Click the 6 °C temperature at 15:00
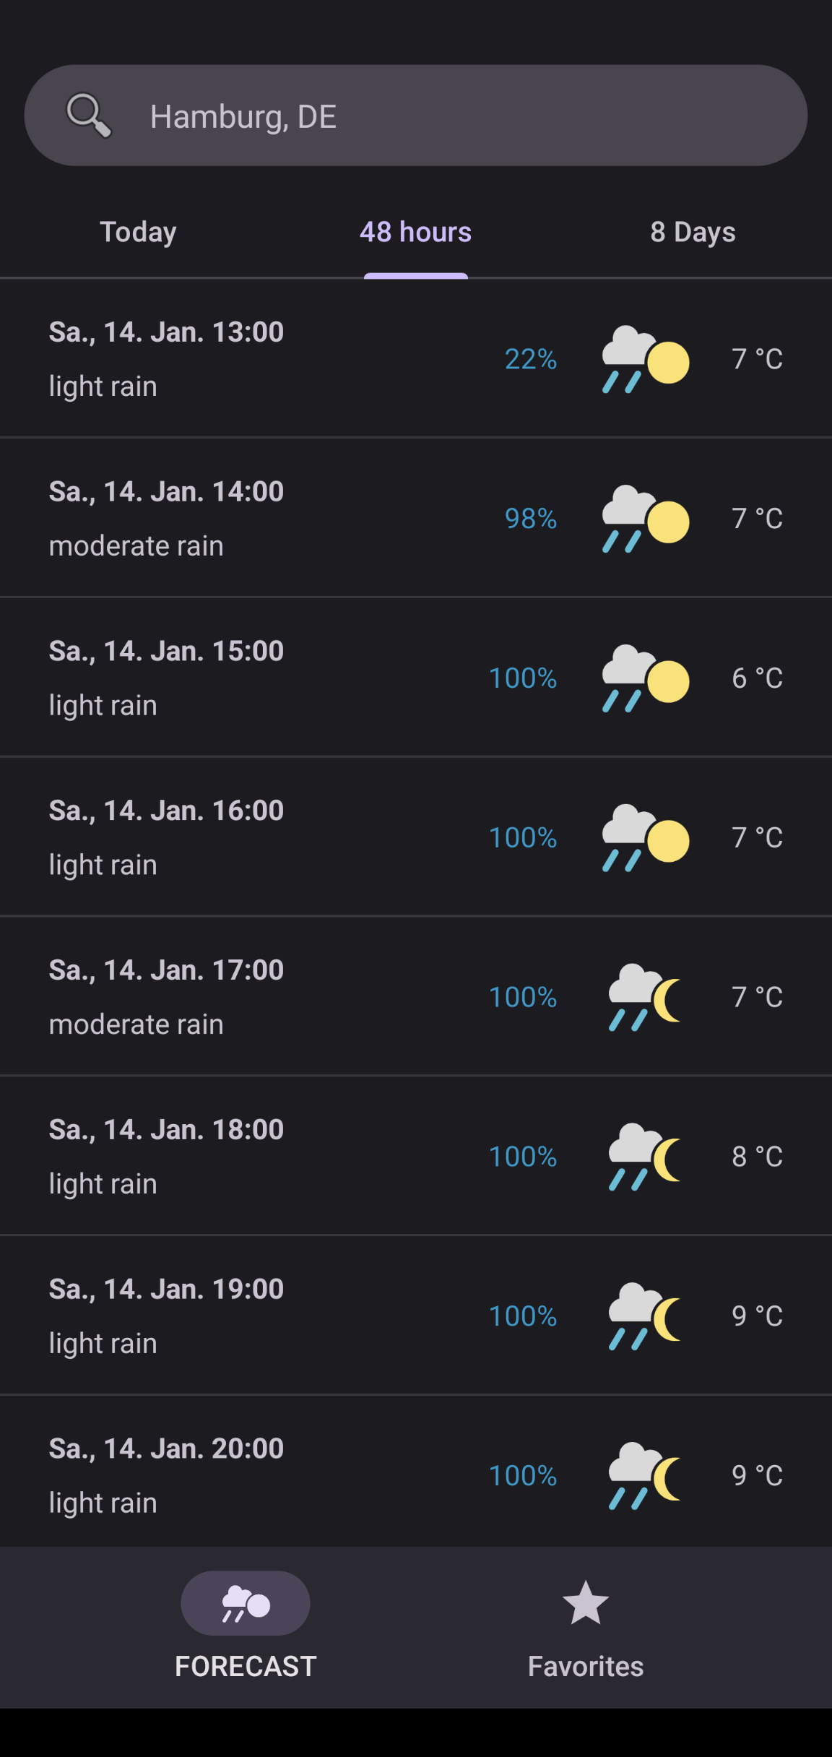 point(757,678)
